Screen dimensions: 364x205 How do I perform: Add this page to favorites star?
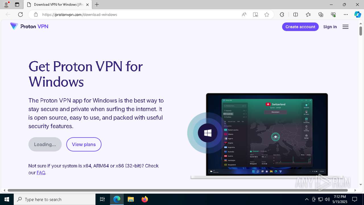point(267,15)
